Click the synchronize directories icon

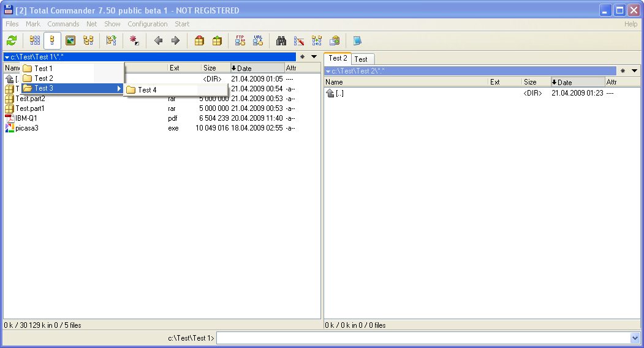(317, 40)
